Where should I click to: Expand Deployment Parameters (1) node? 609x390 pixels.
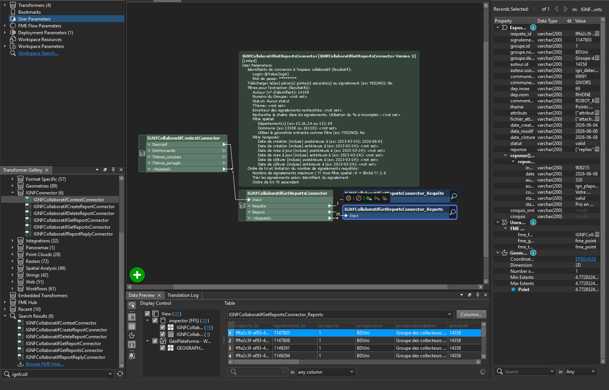point(5,32)
